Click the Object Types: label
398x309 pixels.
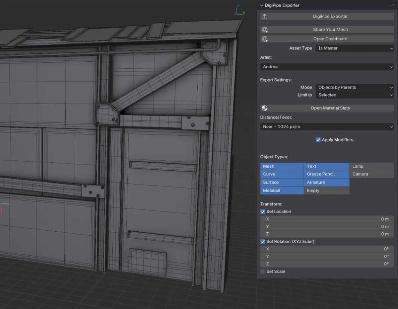click(274, 157)
